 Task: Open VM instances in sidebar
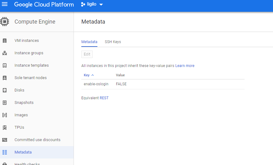(27, 41)
